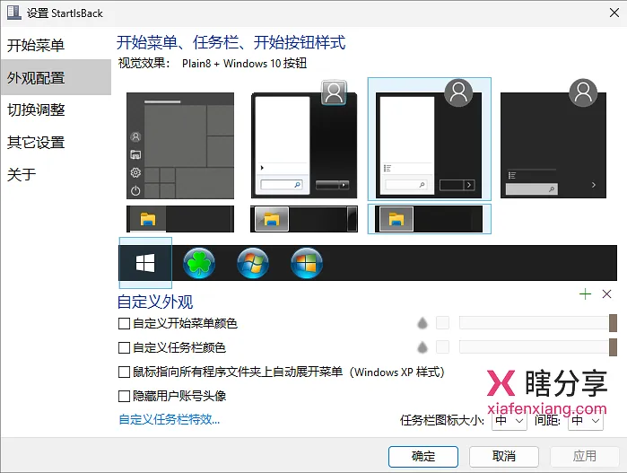Click the 应用 apply button

(x=585, y=456)
